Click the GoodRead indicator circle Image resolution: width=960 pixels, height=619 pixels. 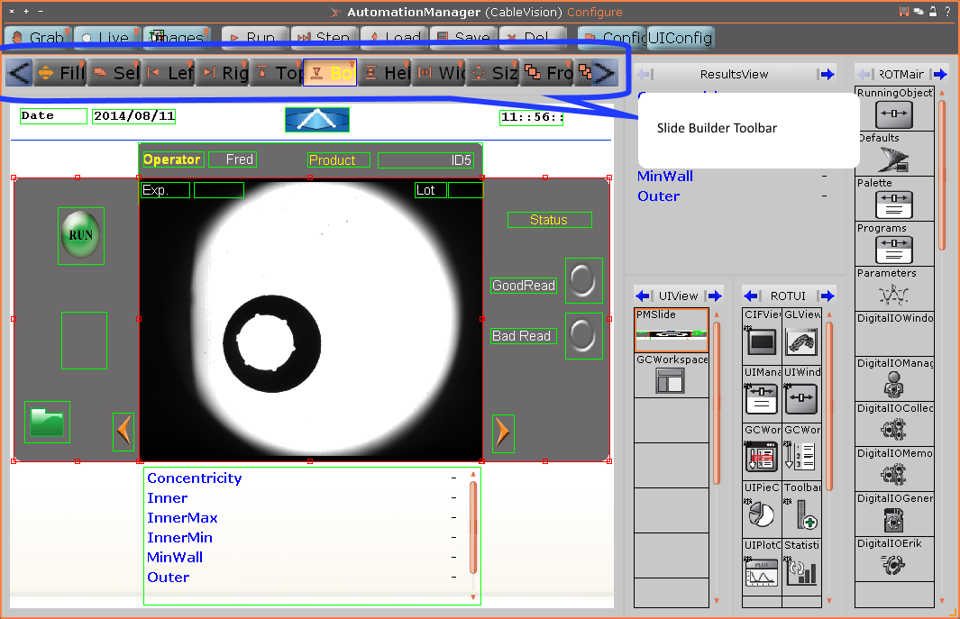click(x=583, y=280)
